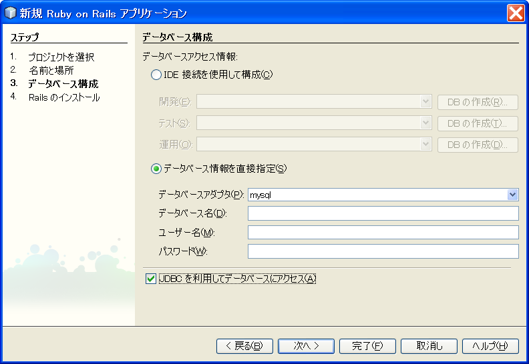Open help with the ヘルプ button
This screenshot has height=364, width=529.
tap(490, 346)
